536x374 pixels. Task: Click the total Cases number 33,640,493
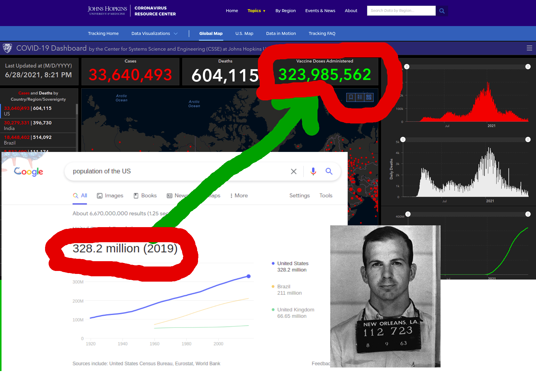tap(130, 75)
